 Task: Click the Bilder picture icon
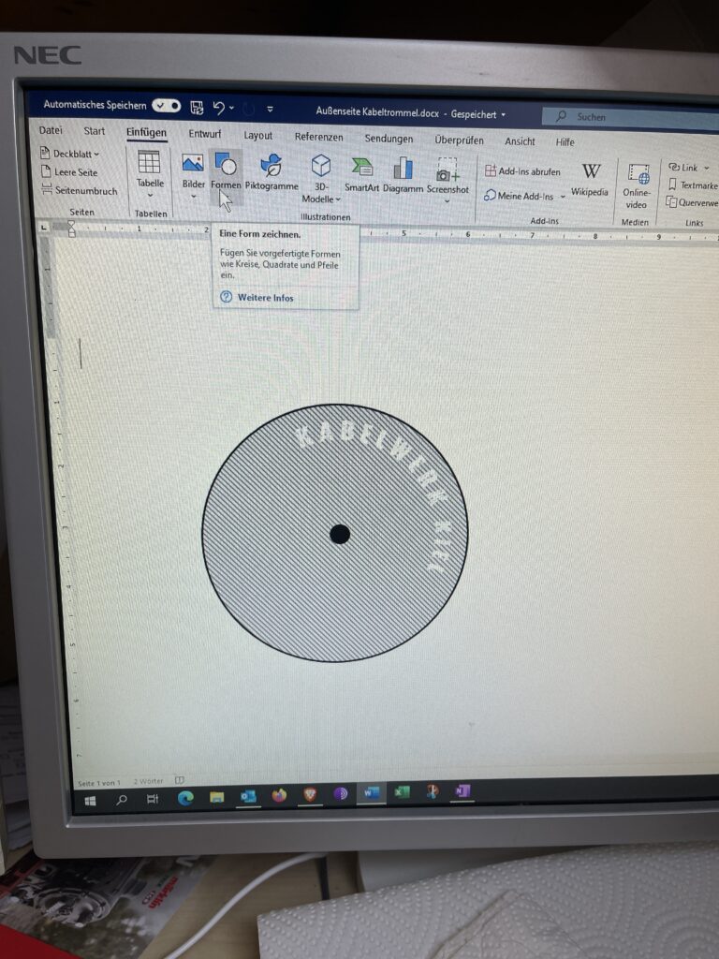[193, 163]
